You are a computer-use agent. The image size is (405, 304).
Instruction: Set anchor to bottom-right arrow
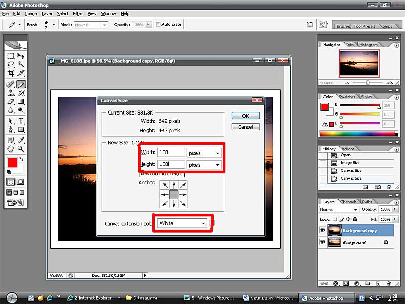click(x=183, y=204)
